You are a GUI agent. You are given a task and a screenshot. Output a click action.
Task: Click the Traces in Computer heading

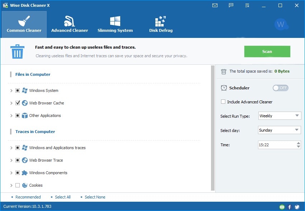(x=35, y=132)
